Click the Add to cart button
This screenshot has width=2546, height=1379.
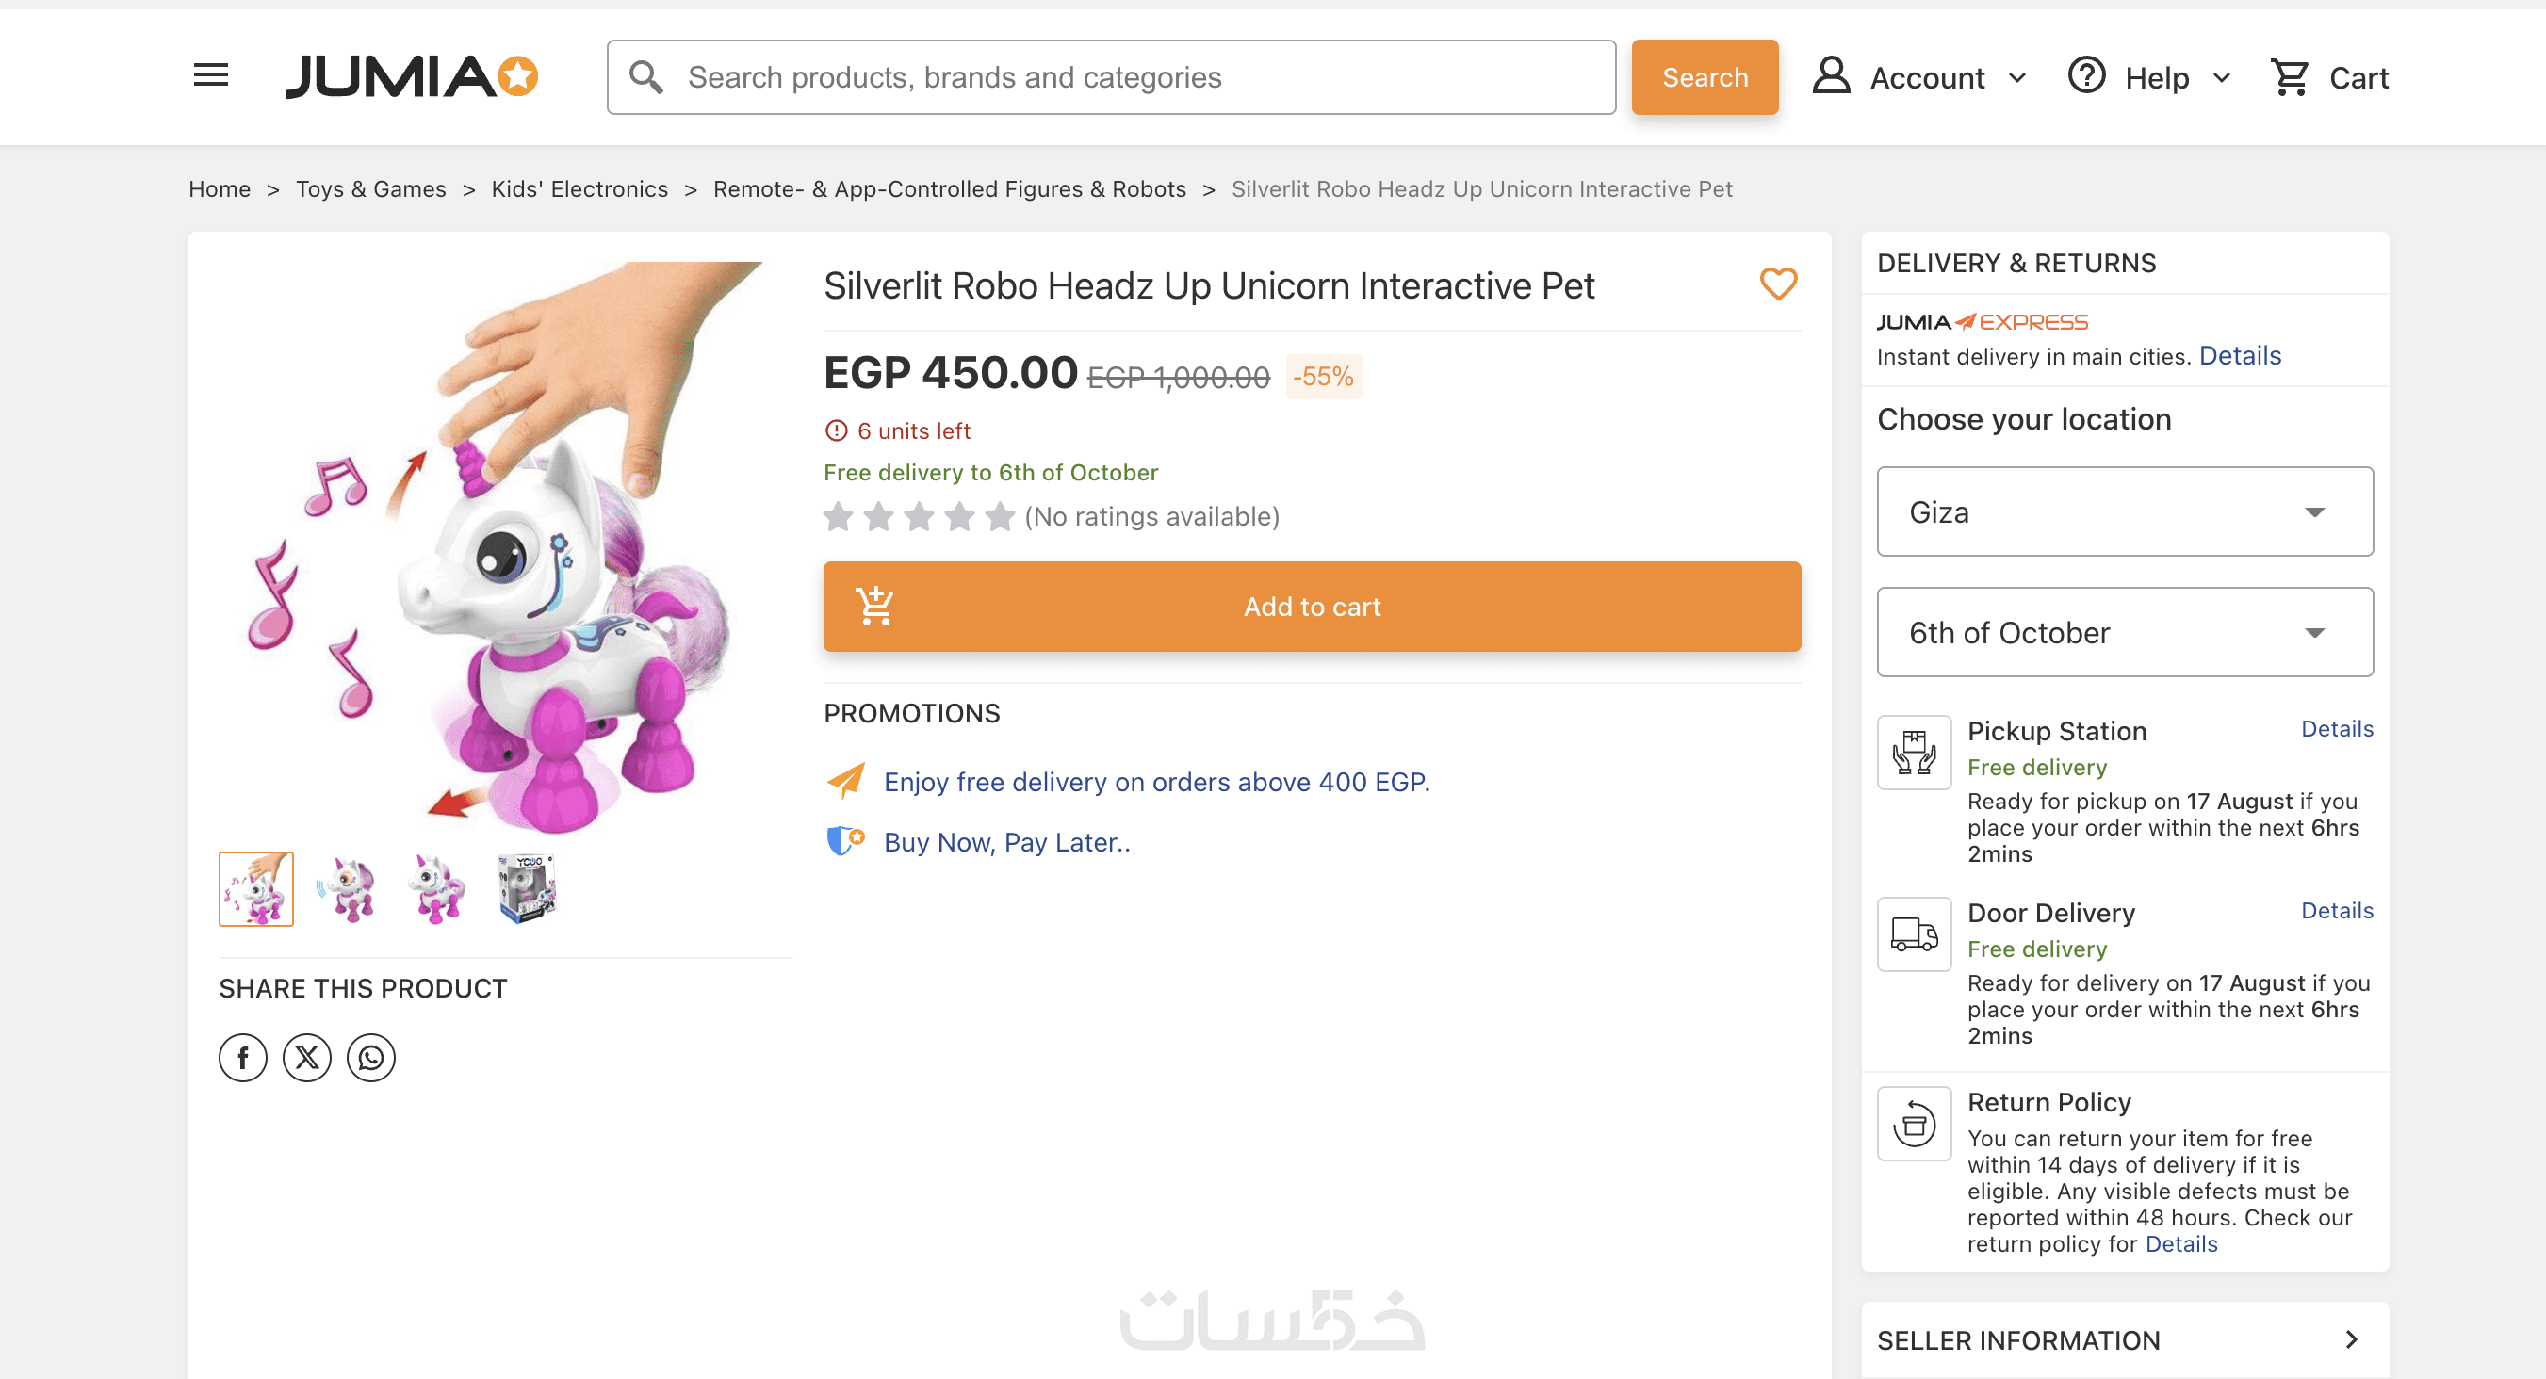tap(1312, 607)
